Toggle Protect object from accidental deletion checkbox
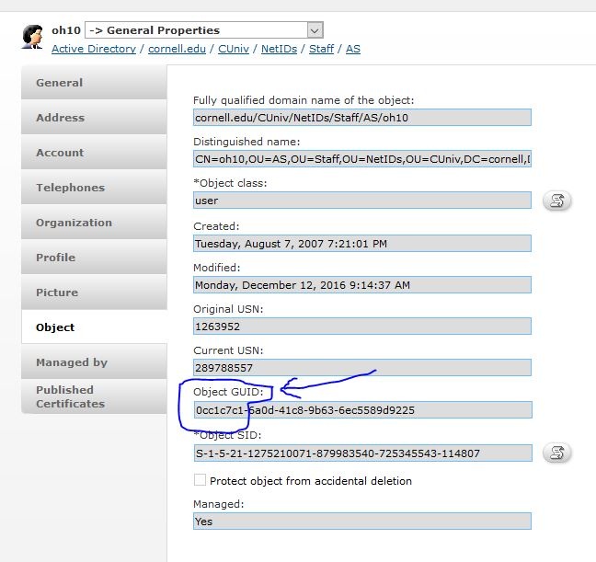Image resolution: width=596 pixels, height=562 pixels. coord(200,480)
